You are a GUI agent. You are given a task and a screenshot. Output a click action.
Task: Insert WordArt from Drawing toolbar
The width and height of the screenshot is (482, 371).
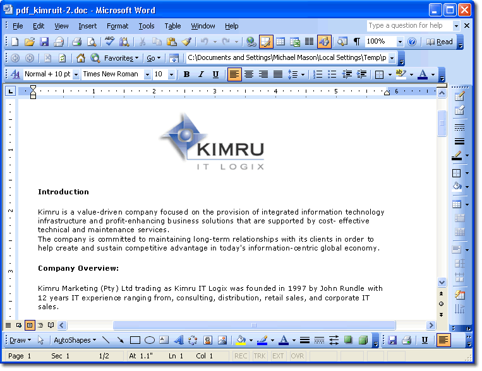pos(178,340)
